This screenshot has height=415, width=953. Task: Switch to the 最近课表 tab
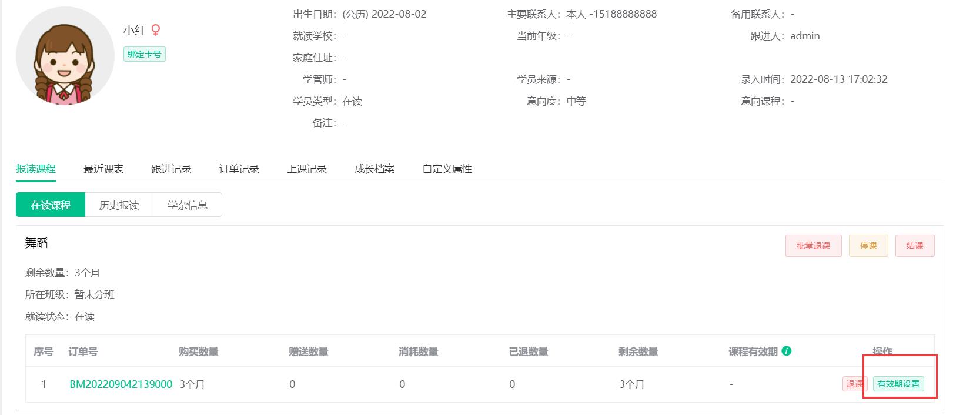pyautogui.click(x=103, y=169)
